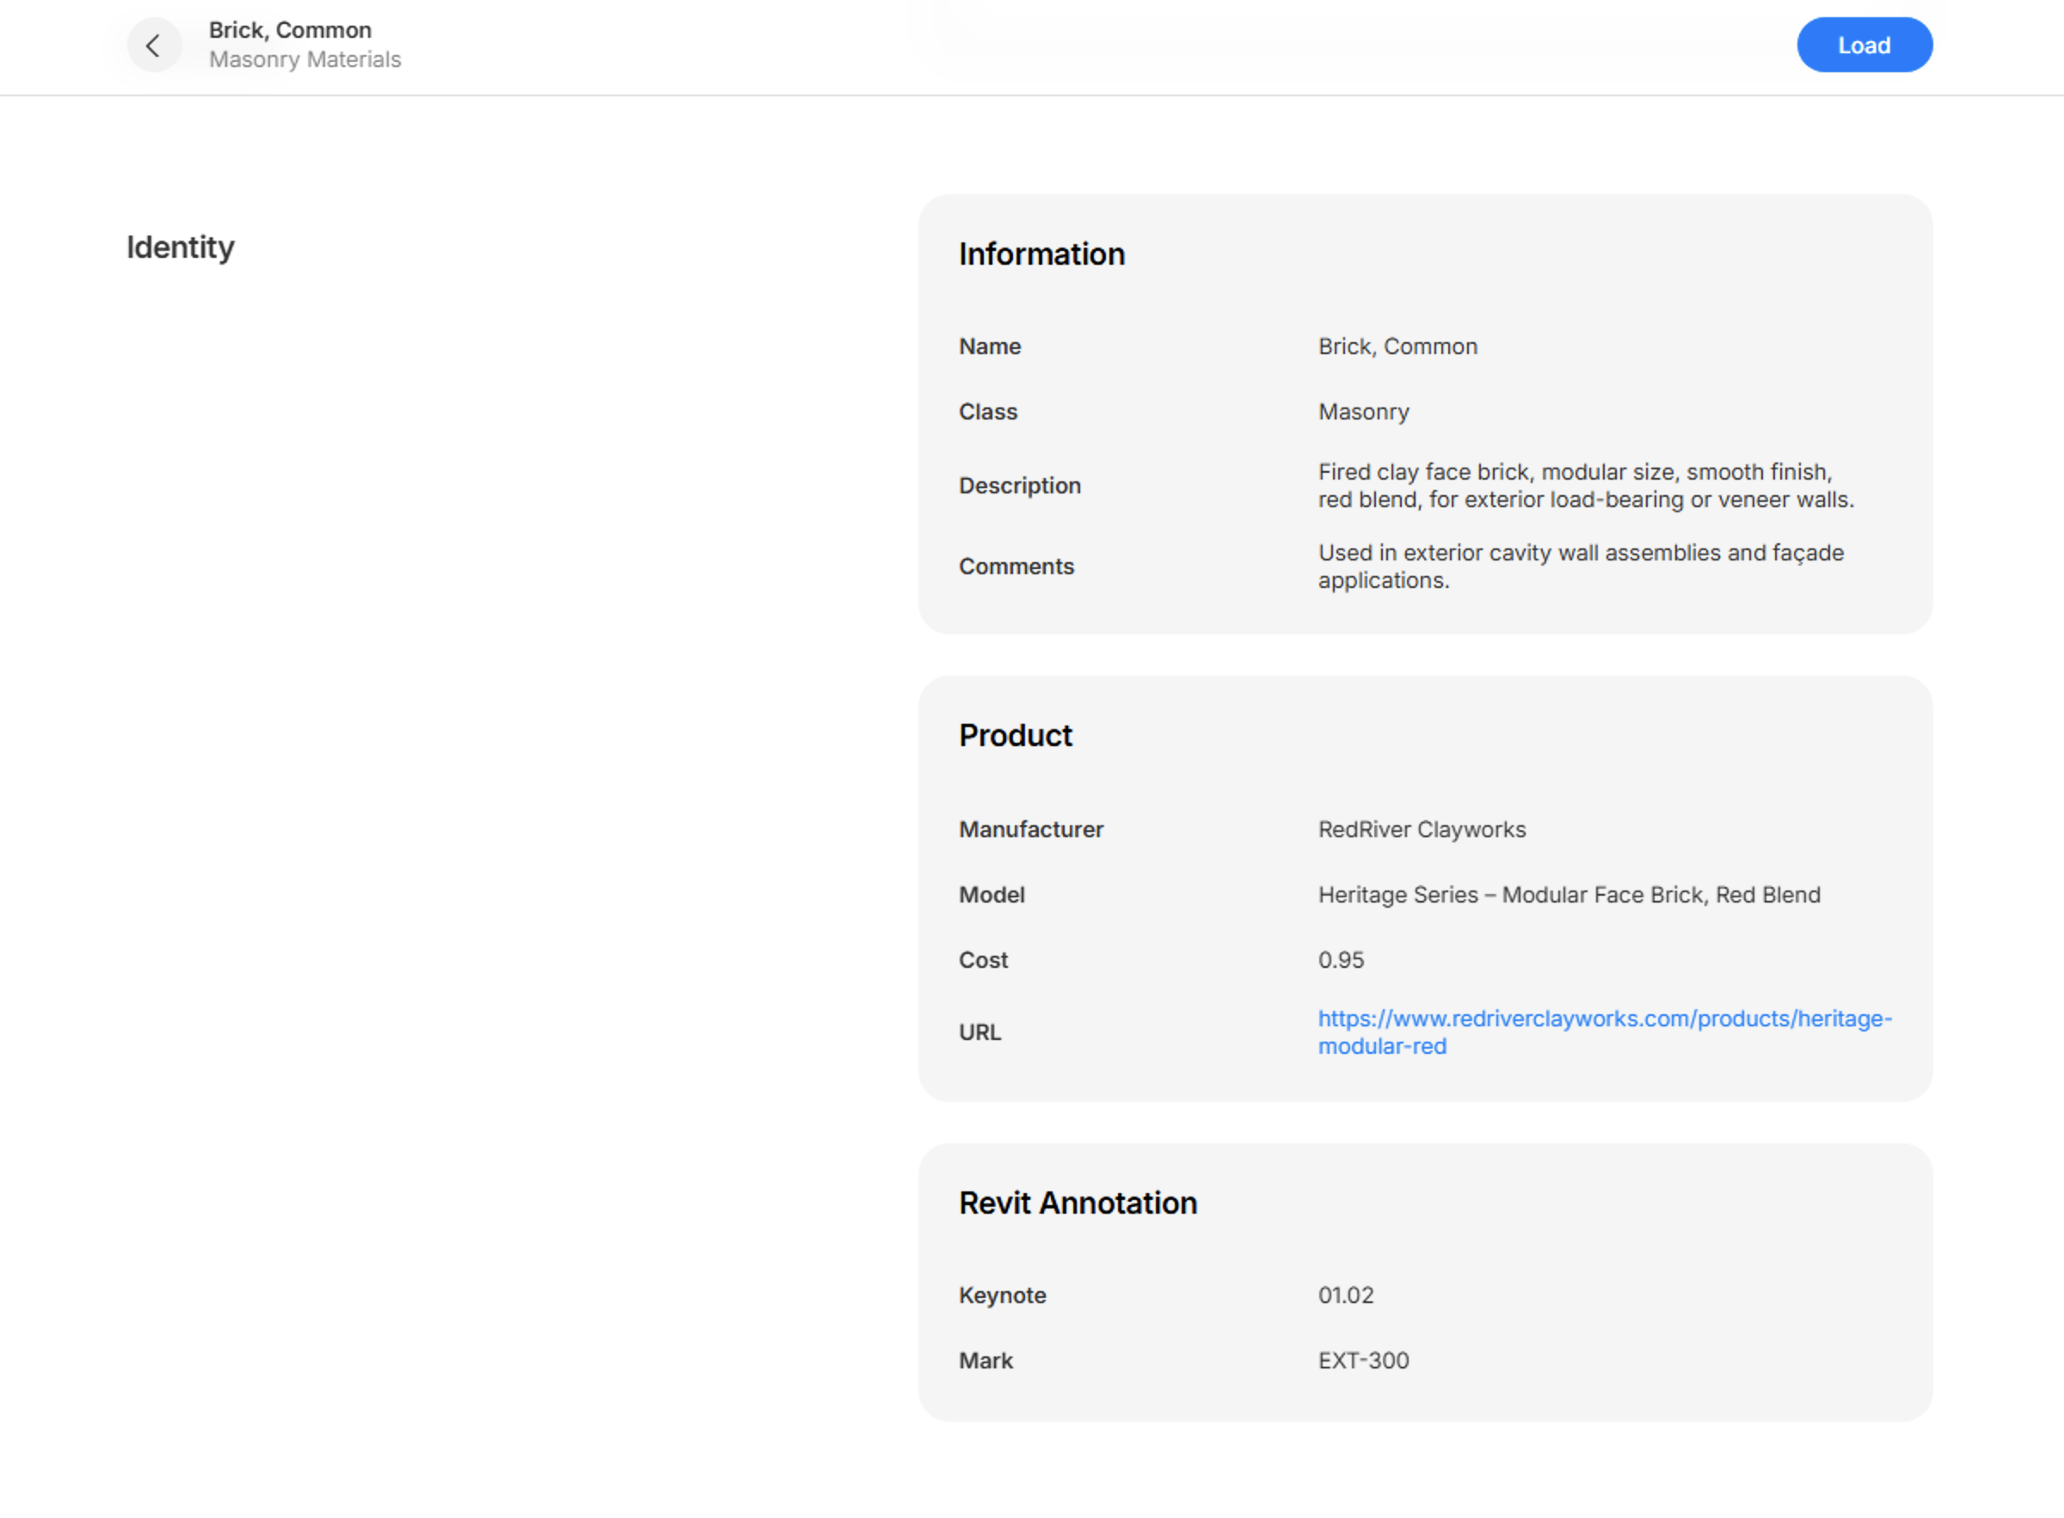
Task: Select the Identity heading on the left
Action: coord(181,246)
